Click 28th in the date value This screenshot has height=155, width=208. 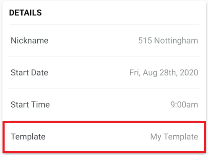(x=169, y=73)
